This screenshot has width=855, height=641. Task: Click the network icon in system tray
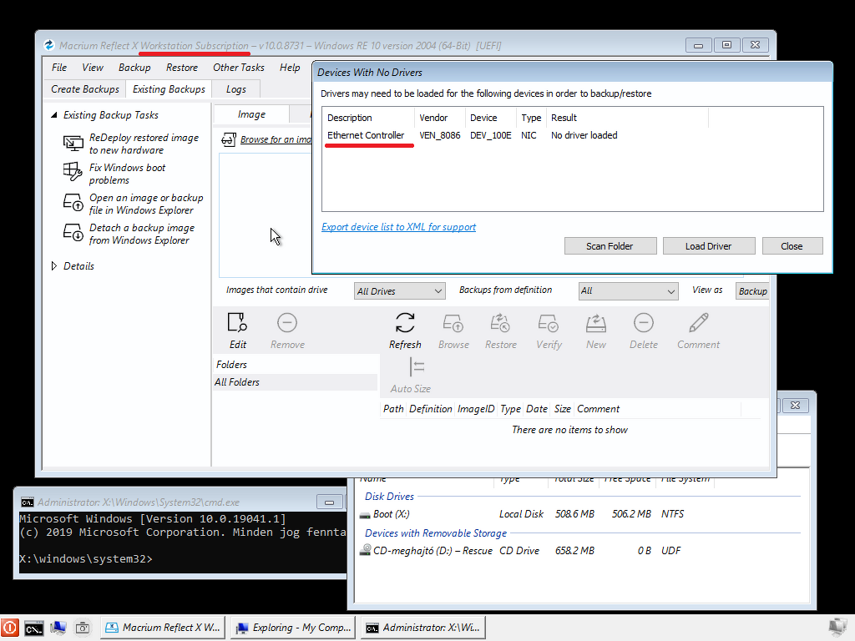point(837,628)
